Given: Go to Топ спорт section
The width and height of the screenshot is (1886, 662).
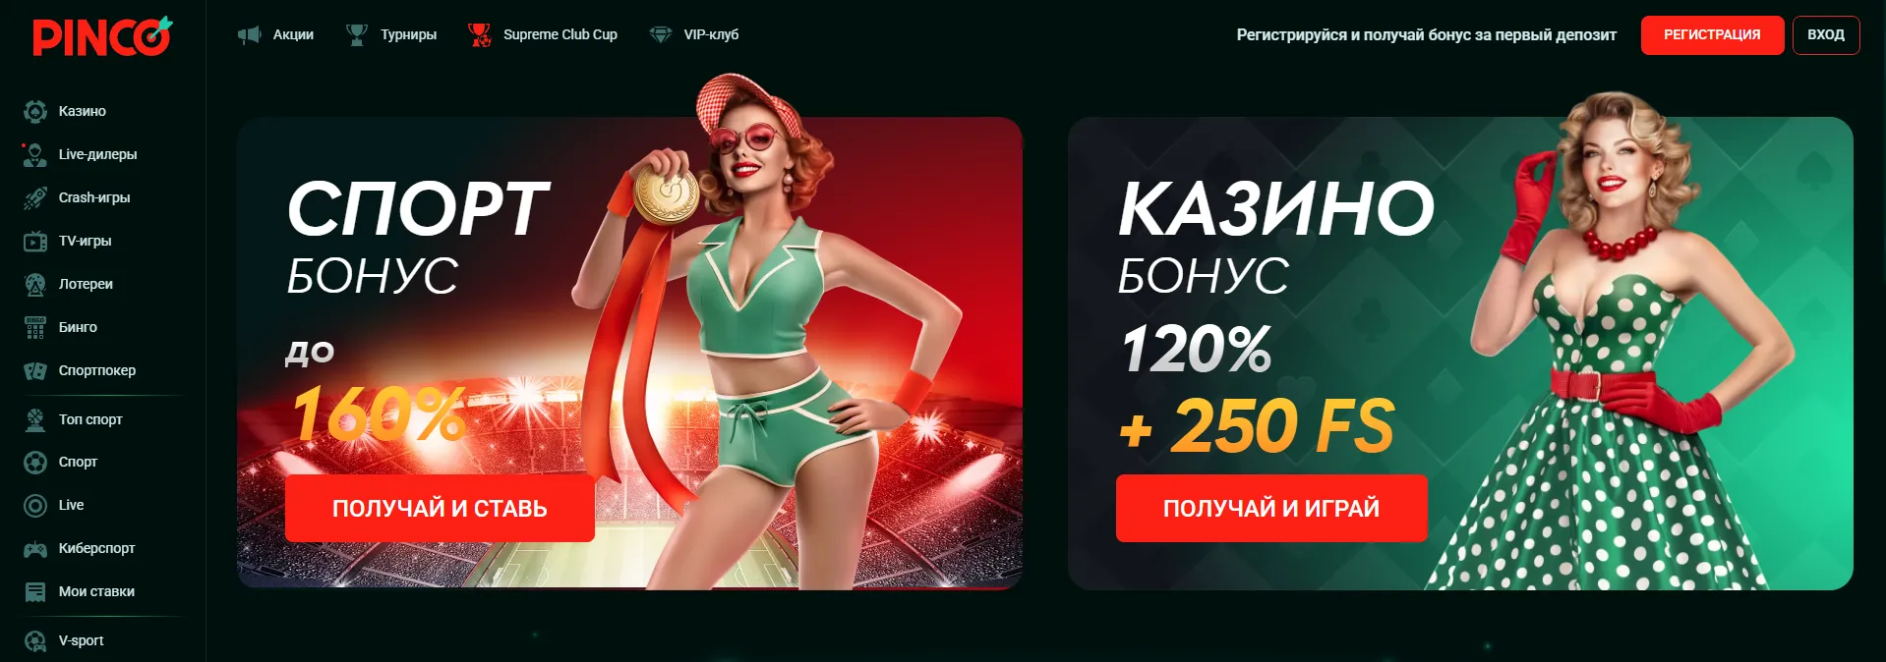Looking at the screenshot, I should click(x=90, y=419).
